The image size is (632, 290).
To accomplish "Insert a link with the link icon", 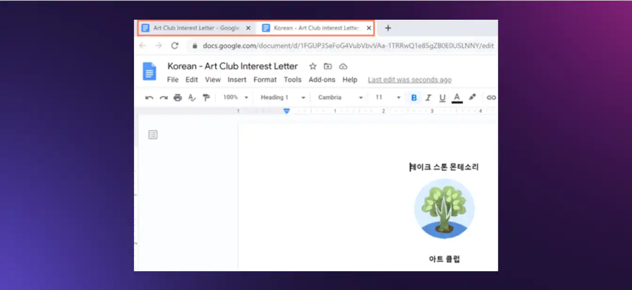I will click(x=490, y=98).
